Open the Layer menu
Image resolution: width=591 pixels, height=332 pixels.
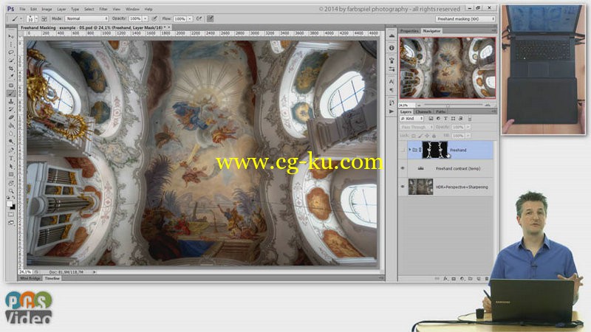(61, 9)
